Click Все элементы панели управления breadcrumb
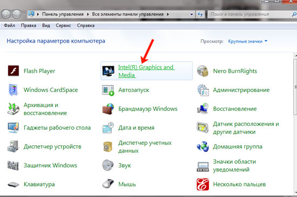297x197 pixels. click(x=127, y=14)
